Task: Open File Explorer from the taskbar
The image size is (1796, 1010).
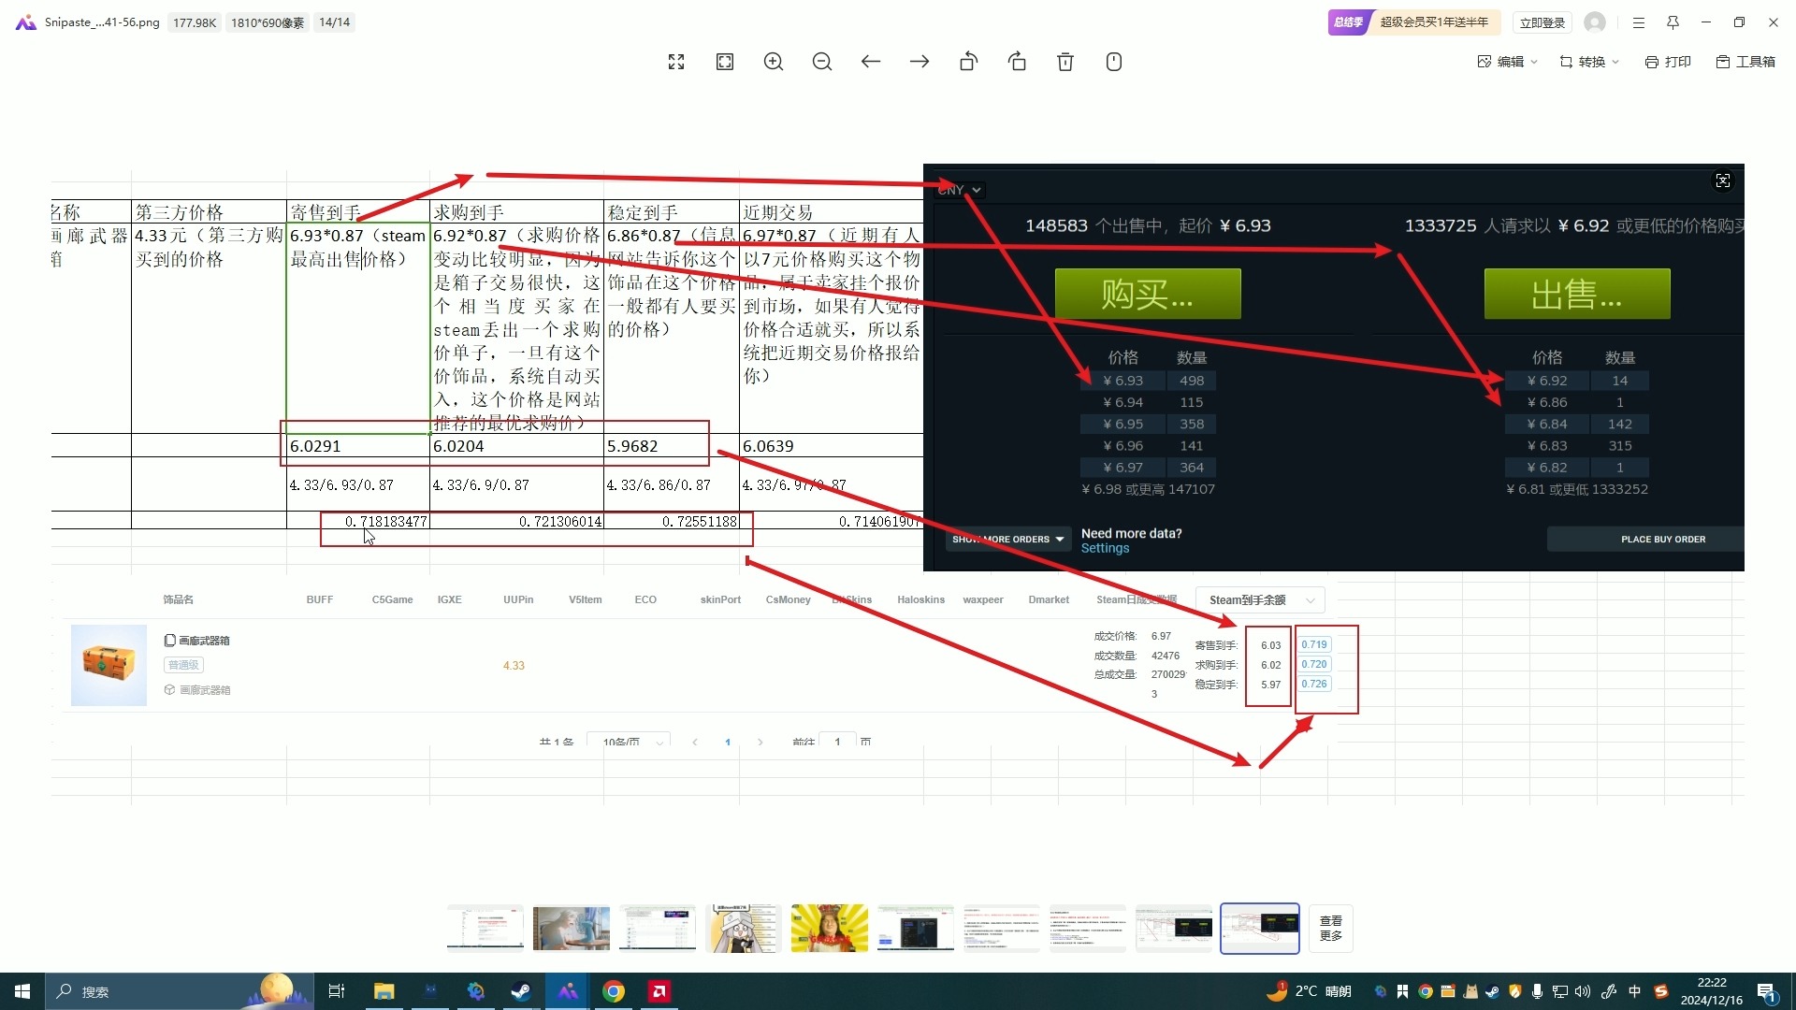Action: (x=384, y=991)
